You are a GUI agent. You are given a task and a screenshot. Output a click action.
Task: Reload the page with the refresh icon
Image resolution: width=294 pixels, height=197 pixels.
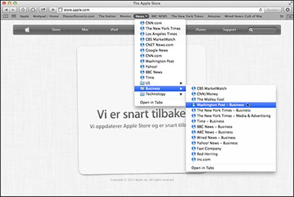click(x=261, y=10)
